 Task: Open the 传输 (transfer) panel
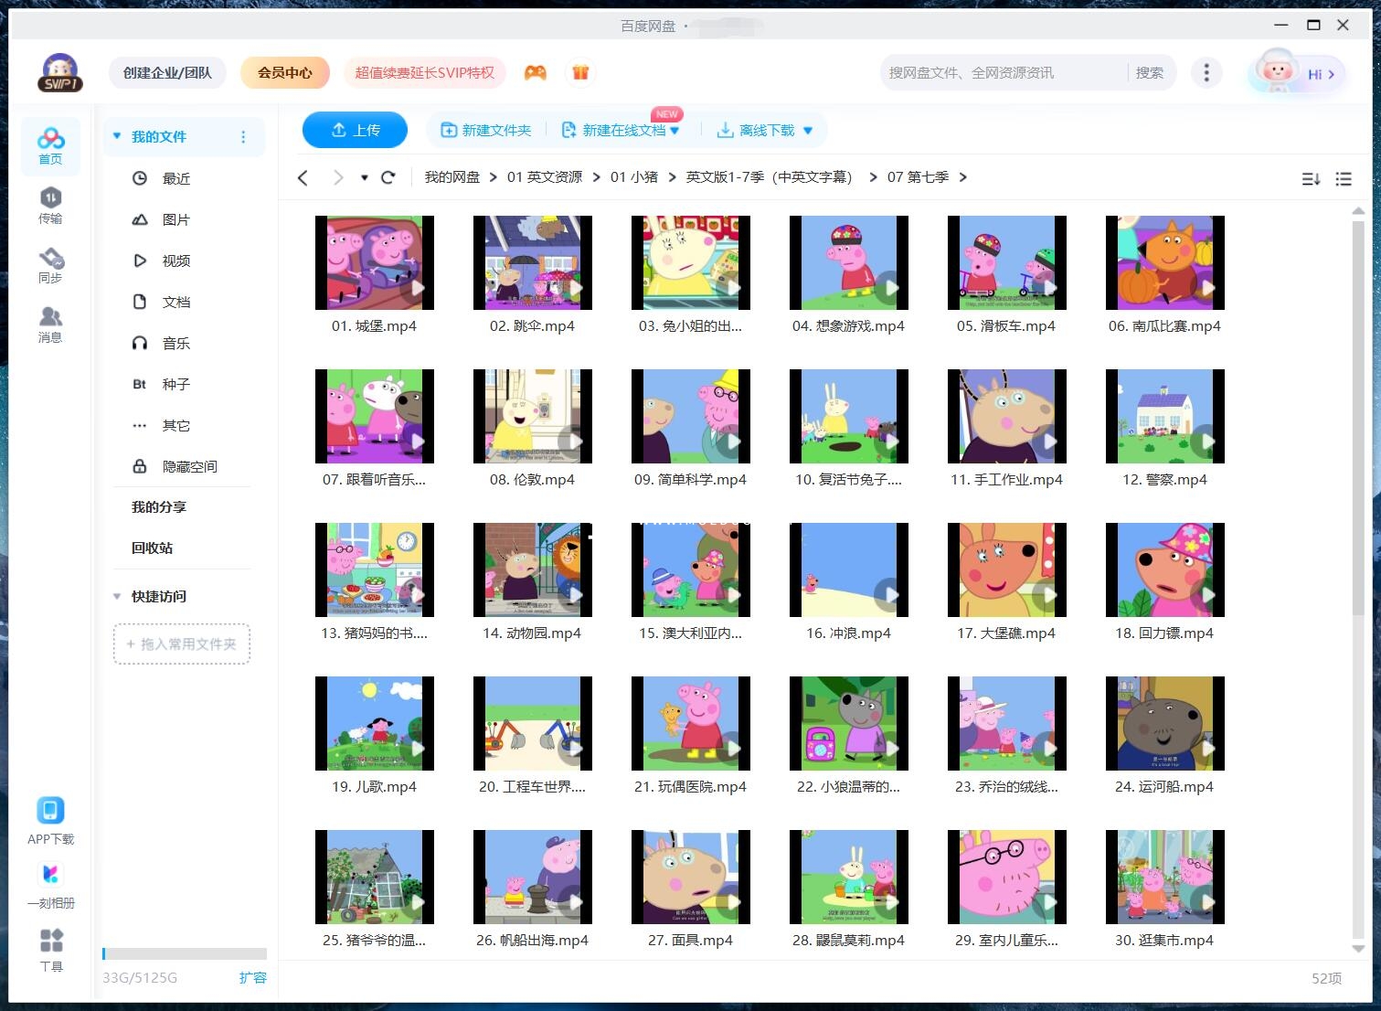point(50,206)
